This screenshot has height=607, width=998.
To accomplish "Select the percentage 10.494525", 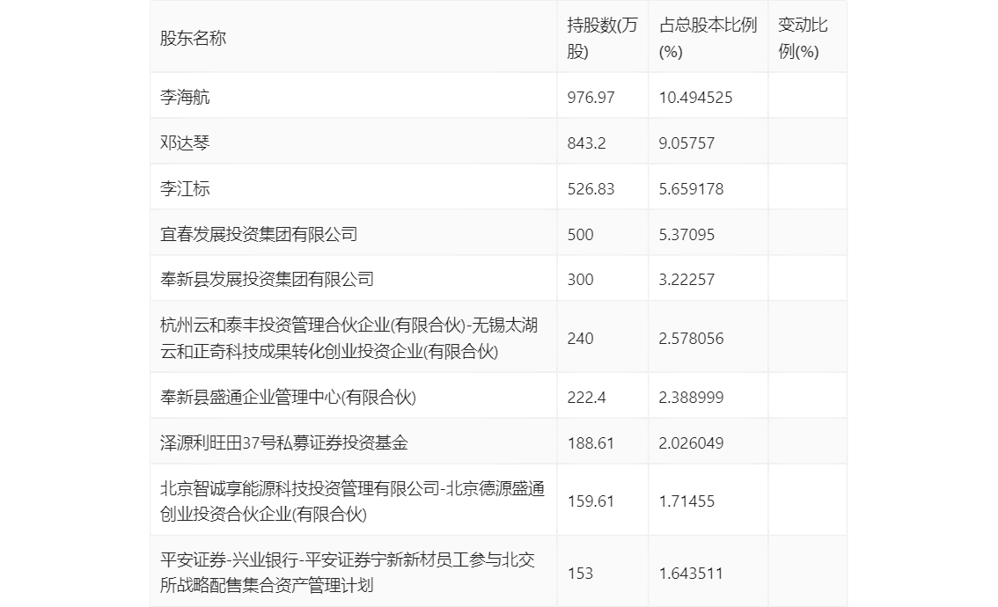I will point(695,98).
